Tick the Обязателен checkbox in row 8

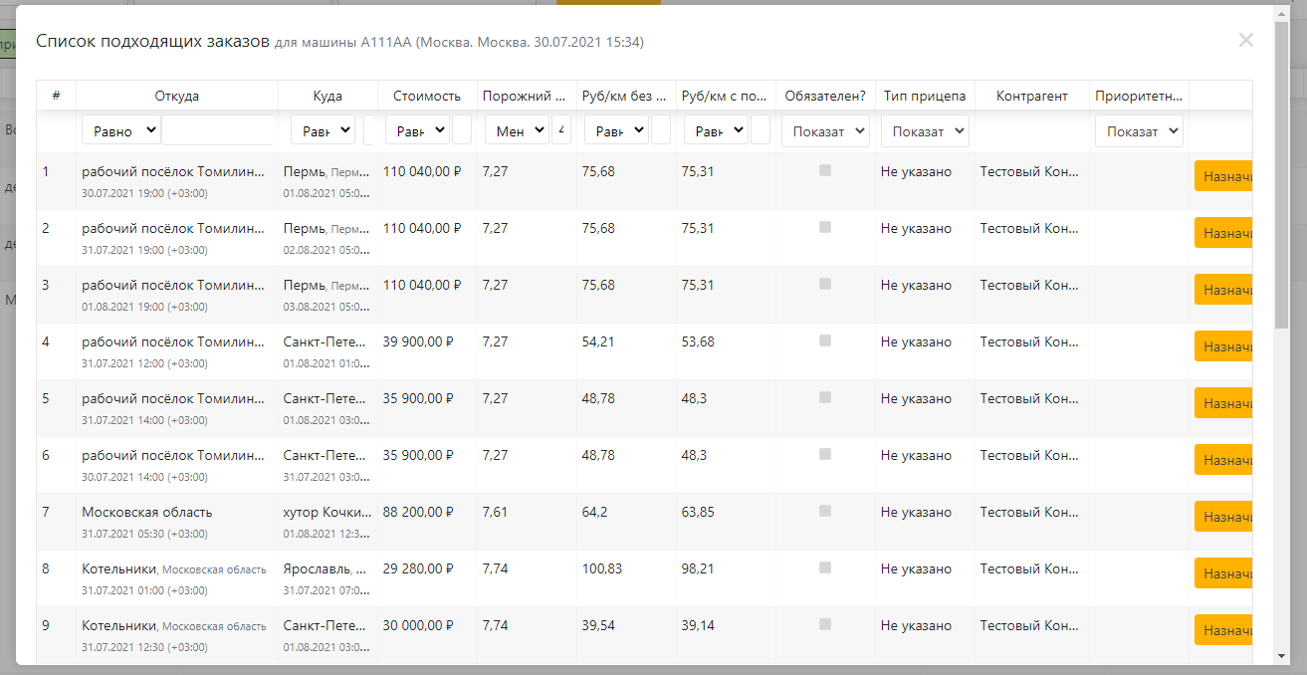[x=825, y=567]
